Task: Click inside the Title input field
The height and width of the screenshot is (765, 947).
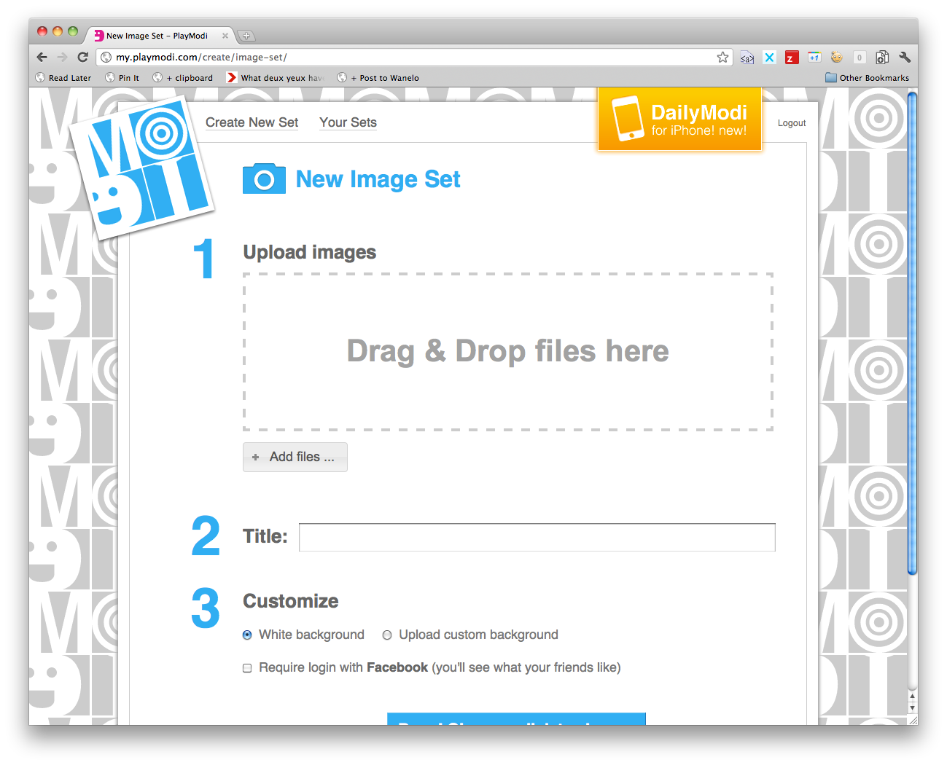Action: pyautogui.click(x=537, y=537)
